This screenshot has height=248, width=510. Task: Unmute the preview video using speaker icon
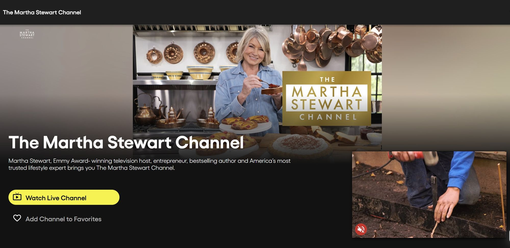tap(361, 229)
